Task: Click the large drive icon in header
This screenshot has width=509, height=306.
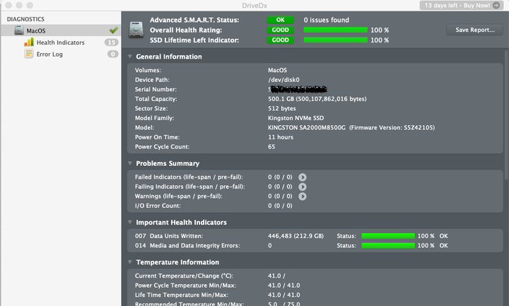Action: coord(136,30)
